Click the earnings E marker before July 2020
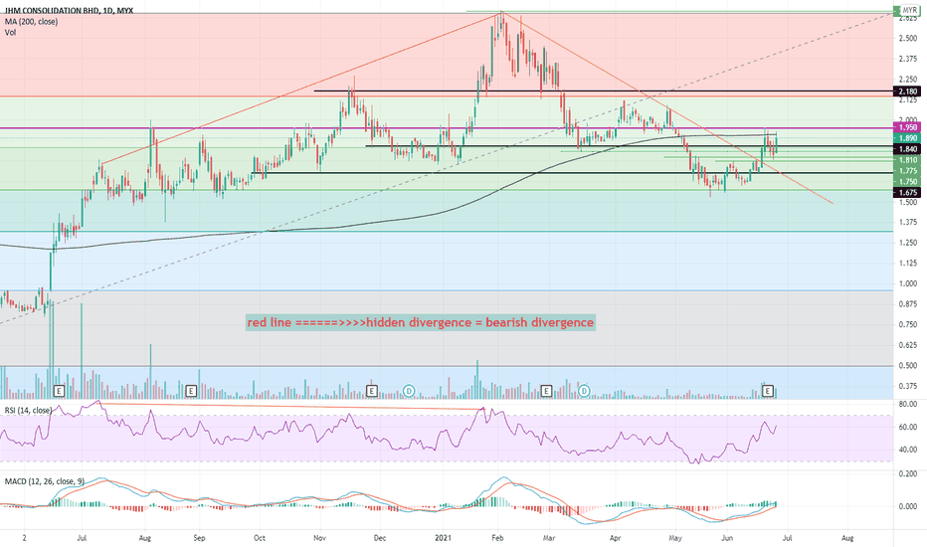The width and height of the screenshot is (927, 547). click(x=59, y=391)
